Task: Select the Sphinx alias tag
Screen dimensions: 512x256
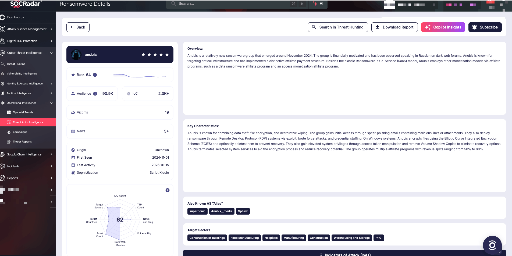Action: click(x=243, y=211)
